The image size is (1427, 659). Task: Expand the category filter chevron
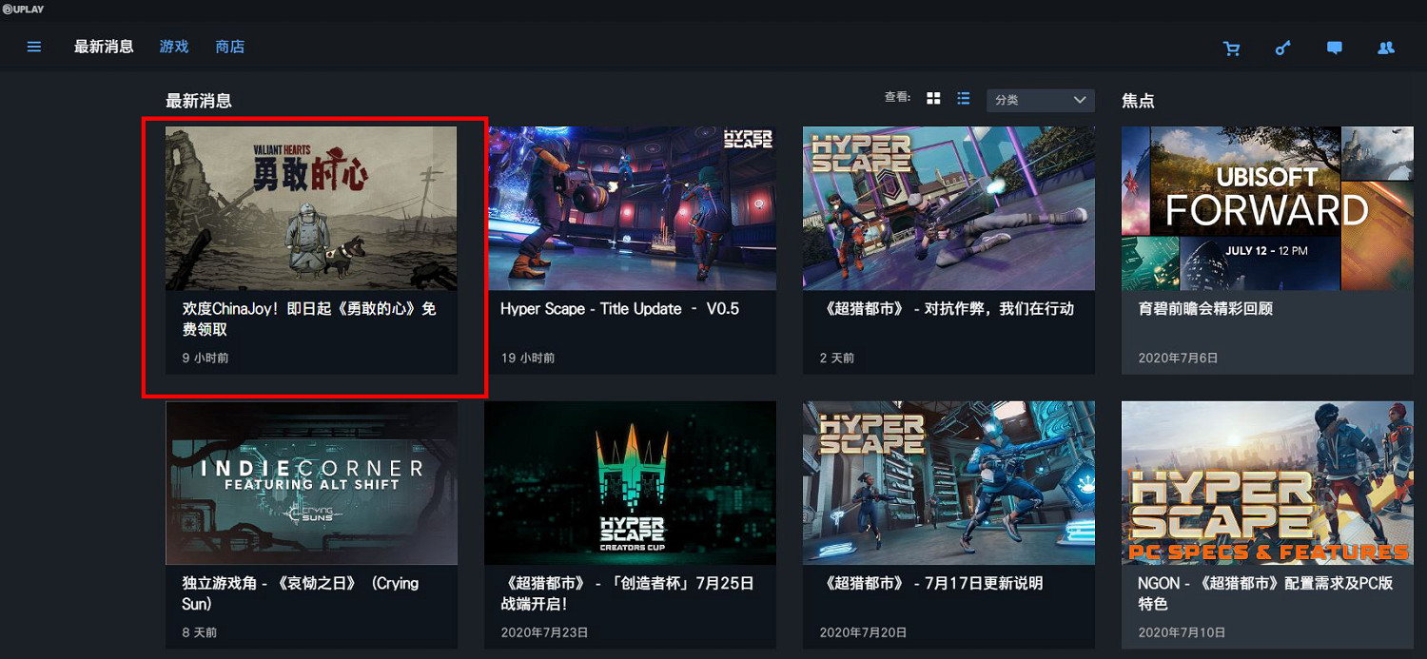pyautogui.click(x=1080, y=100)
